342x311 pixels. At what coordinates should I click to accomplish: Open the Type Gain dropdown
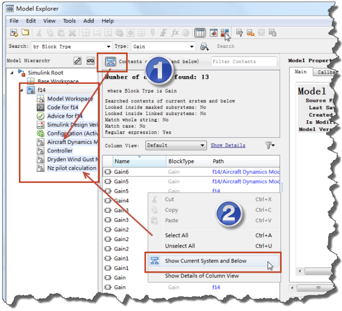click(x=163, y=46)
